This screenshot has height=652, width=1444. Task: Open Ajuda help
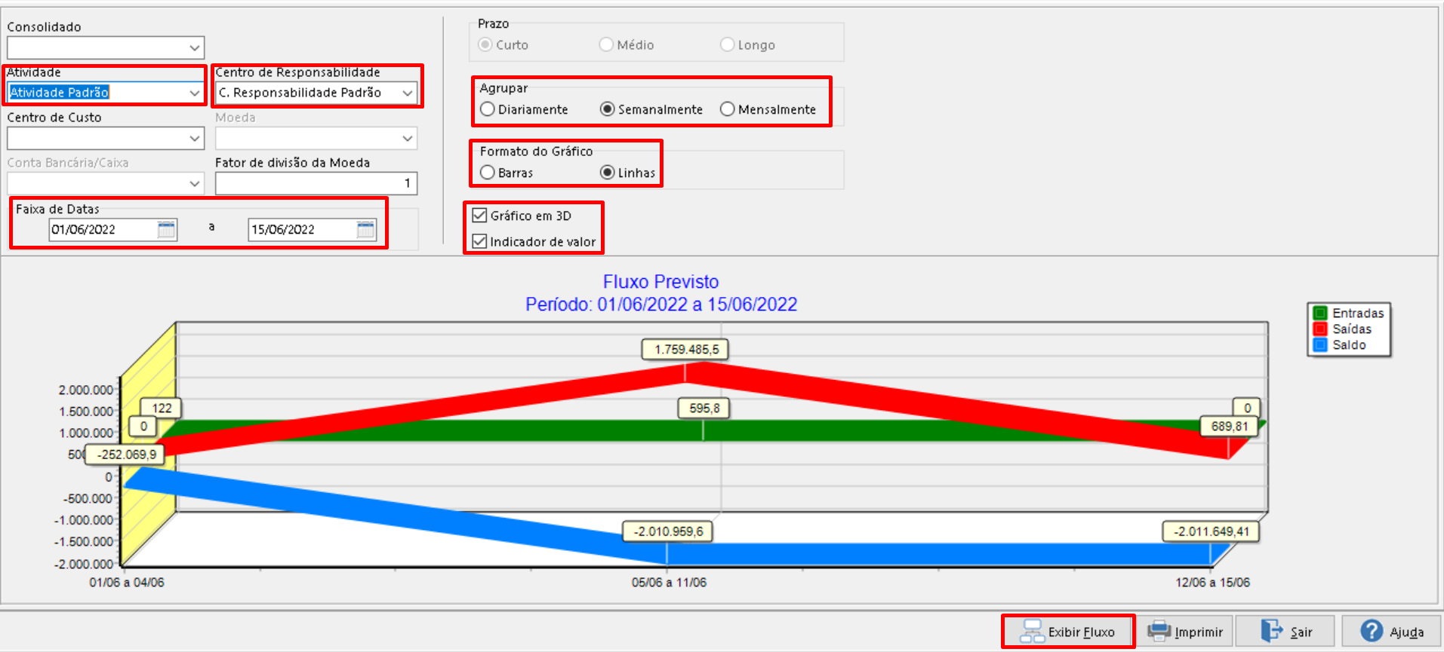pos(1392,632)
